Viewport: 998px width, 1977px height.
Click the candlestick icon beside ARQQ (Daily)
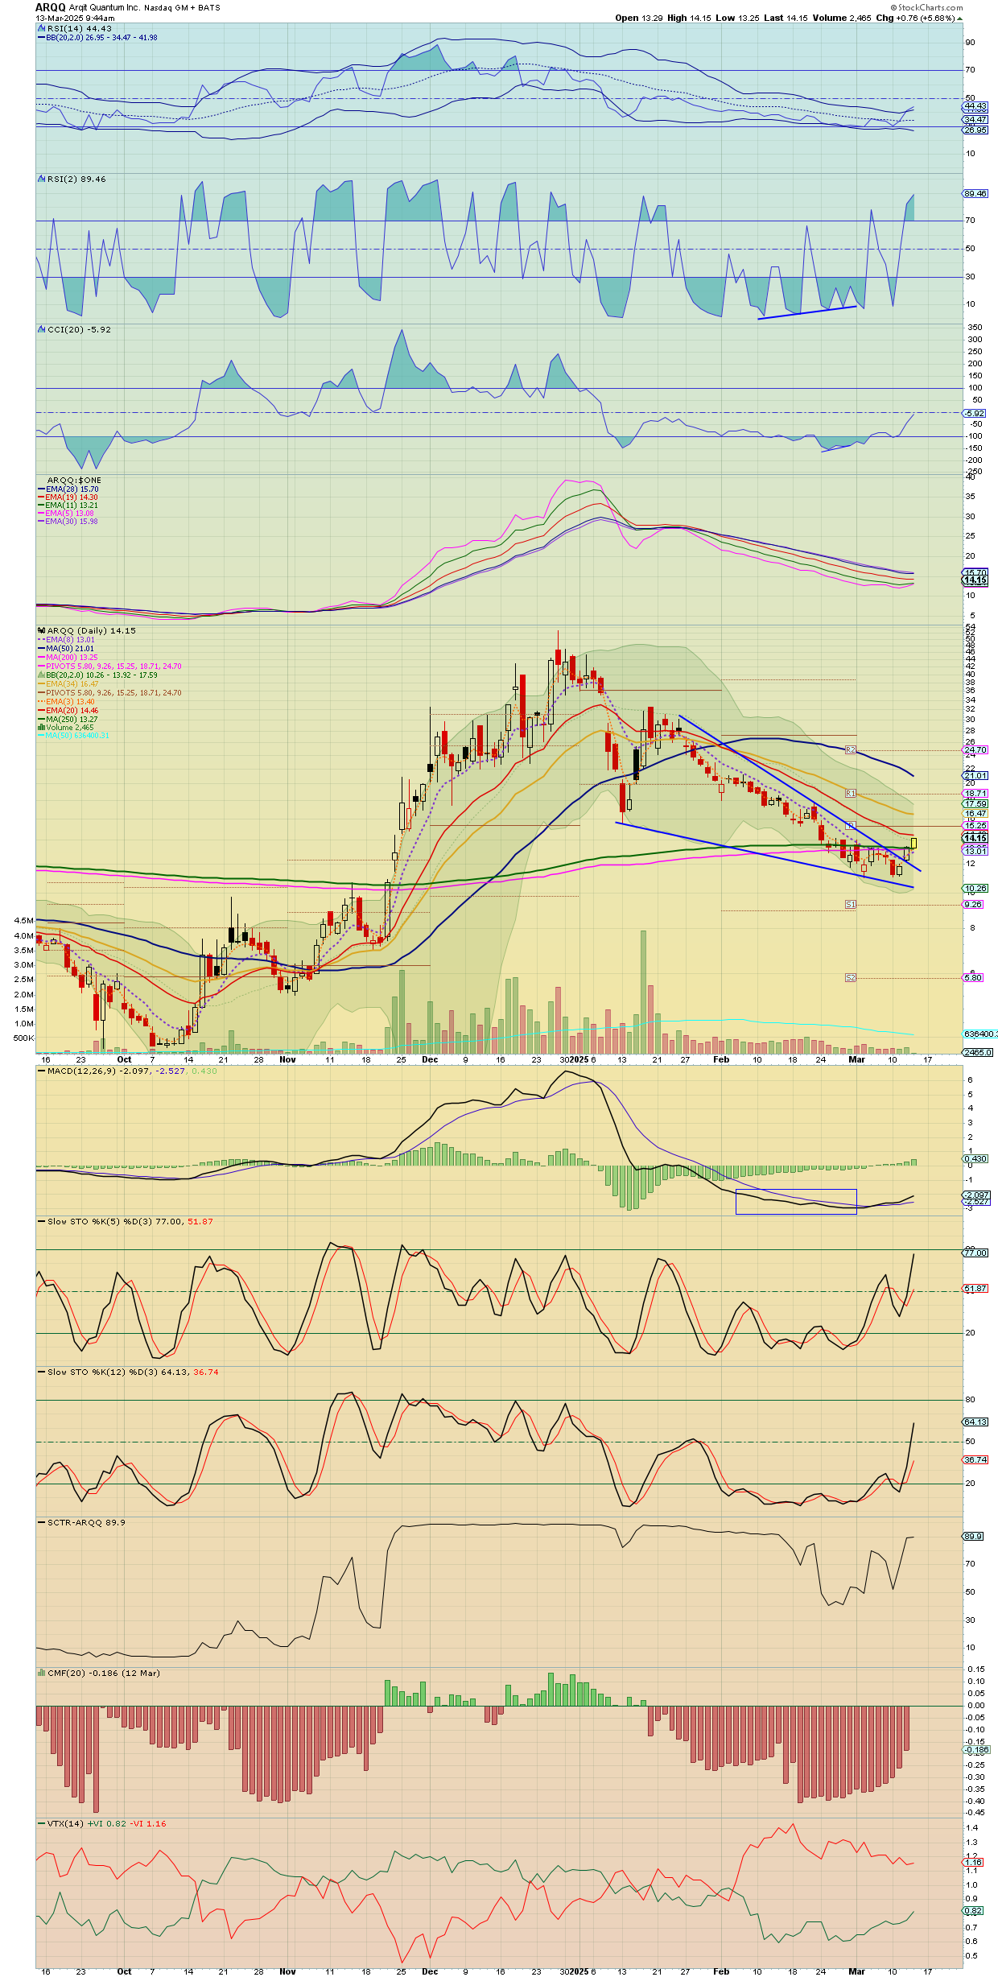click(41, 631)
